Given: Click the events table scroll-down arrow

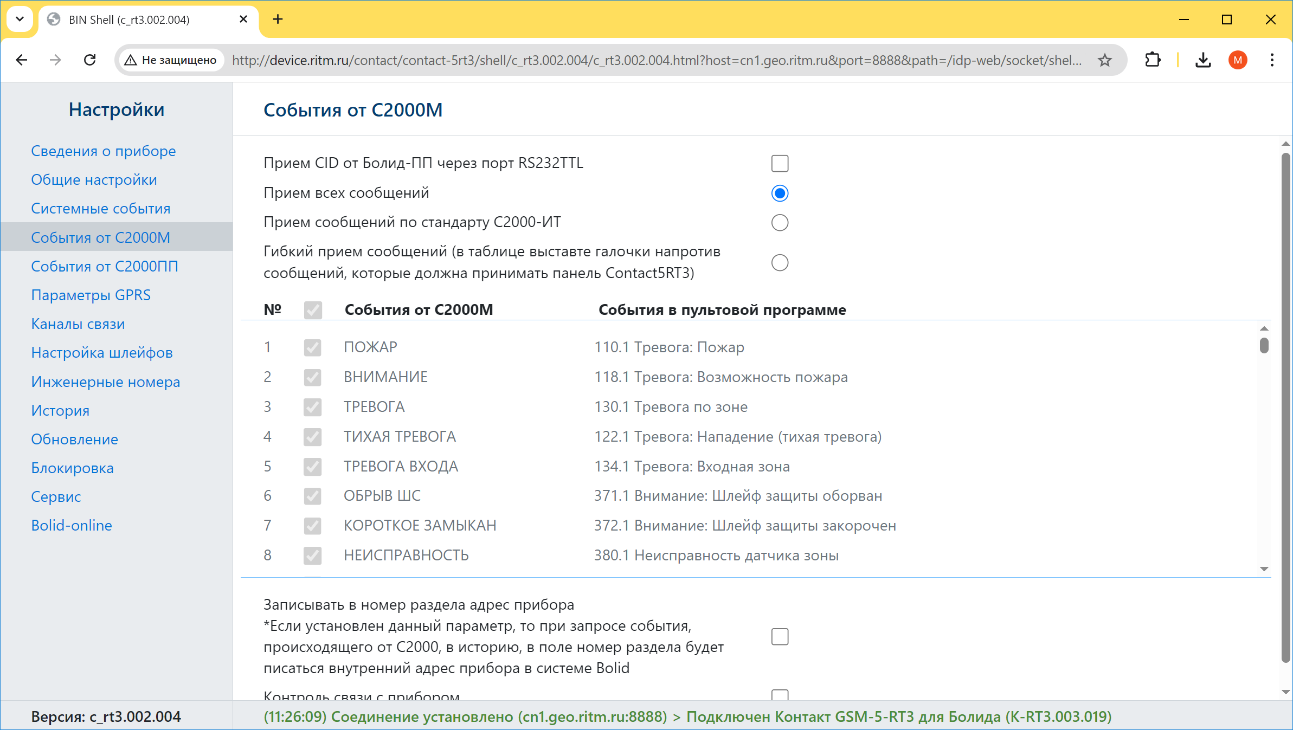Looking at the screenshot, I should coord(1264,569).
